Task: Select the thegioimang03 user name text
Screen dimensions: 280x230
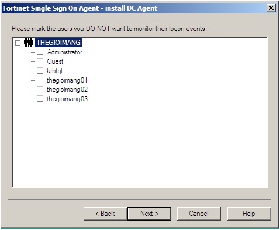Action: (67, 99)
